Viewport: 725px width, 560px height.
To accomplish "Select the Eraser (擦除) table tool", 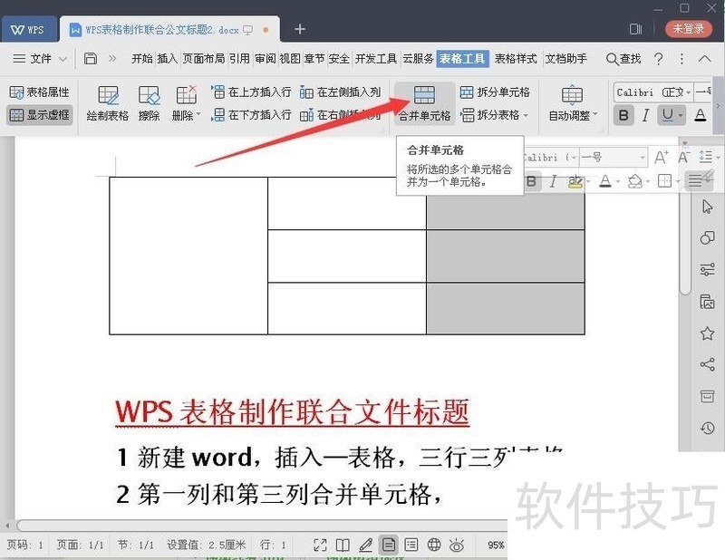I will [149, 103].
